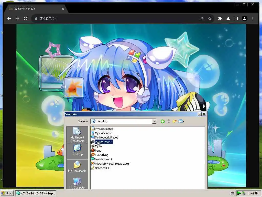Screen dimensions: 262x197
Task: Click the share page icon in the address bar
Action: 202,18
